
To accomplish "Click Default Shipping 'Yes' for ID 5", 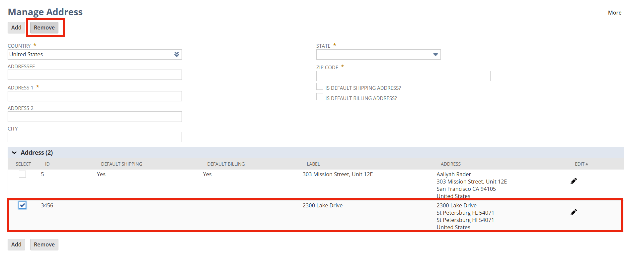I will (x=101, y=174).
